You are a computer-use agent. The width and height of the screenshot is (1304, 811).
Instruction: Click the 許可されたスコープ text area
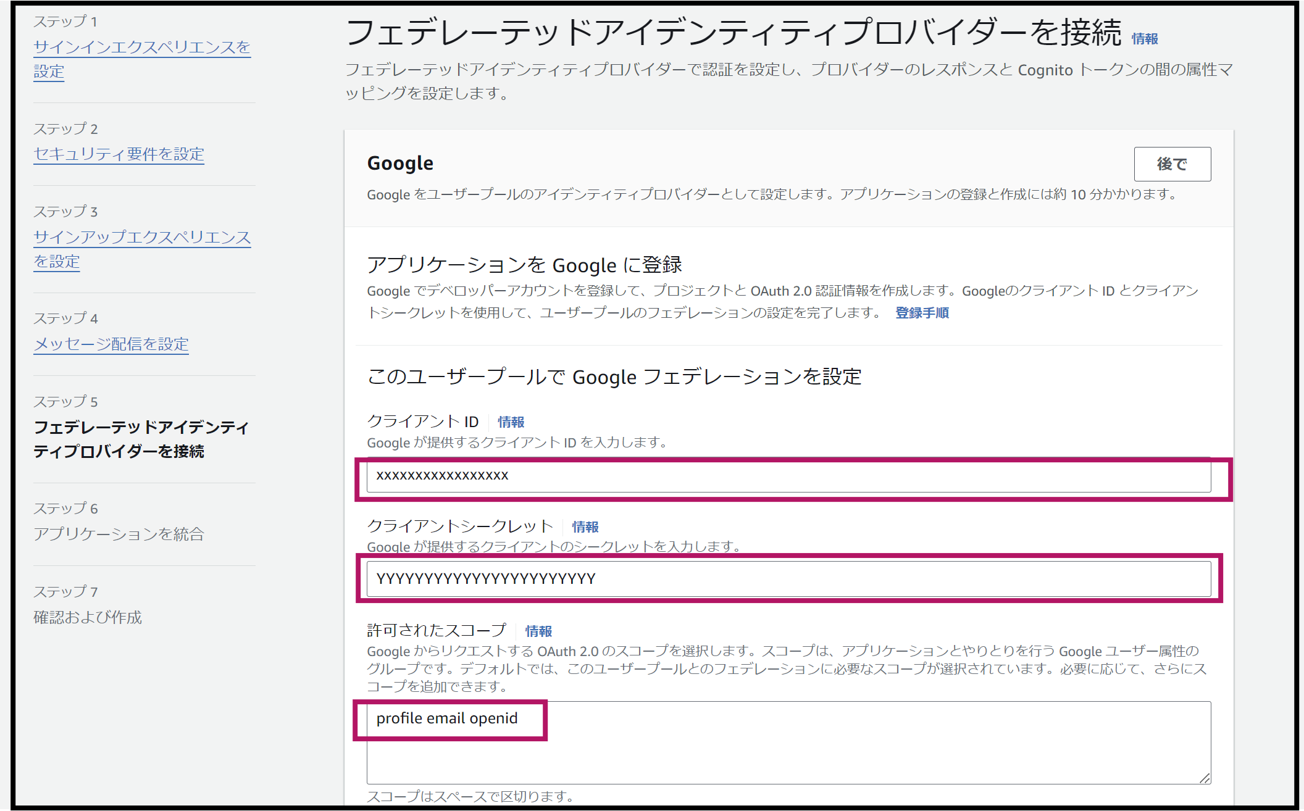point(788,742)
